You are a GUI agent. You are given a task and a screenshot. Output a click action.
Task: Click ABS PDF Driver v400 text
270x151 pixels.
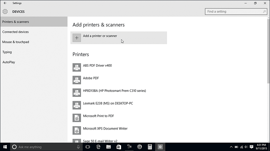[97, 66]
